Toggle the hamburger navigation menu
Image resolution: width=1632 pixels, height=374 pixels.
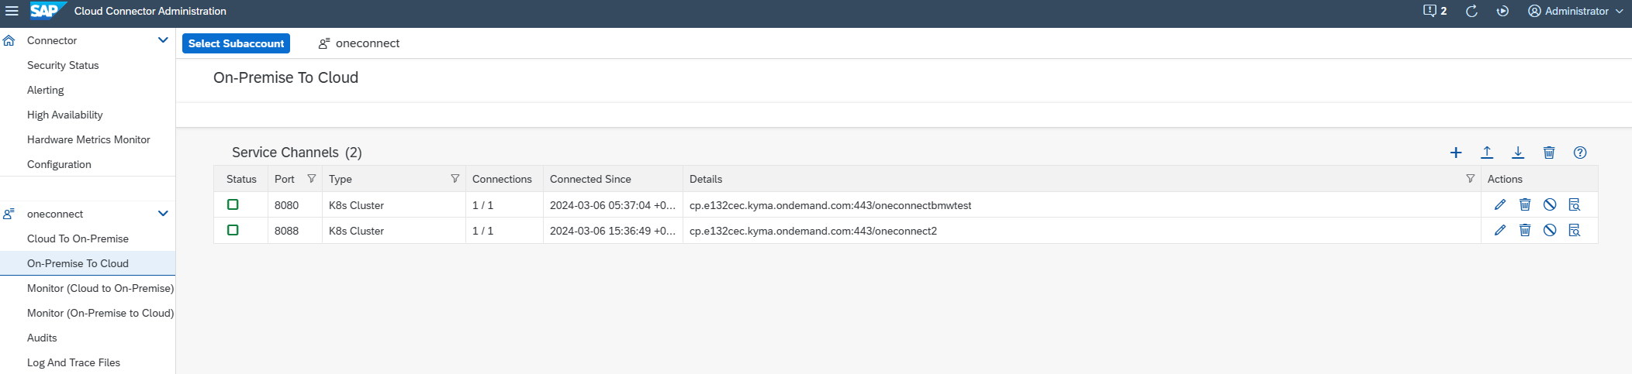tap(12, 11)
